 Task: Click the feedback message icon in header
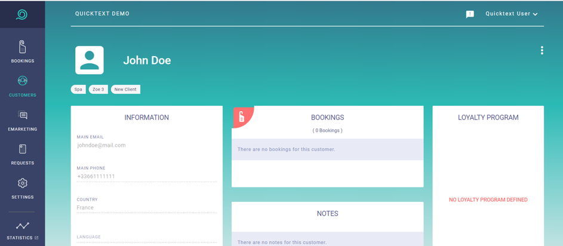click(470, 14)
